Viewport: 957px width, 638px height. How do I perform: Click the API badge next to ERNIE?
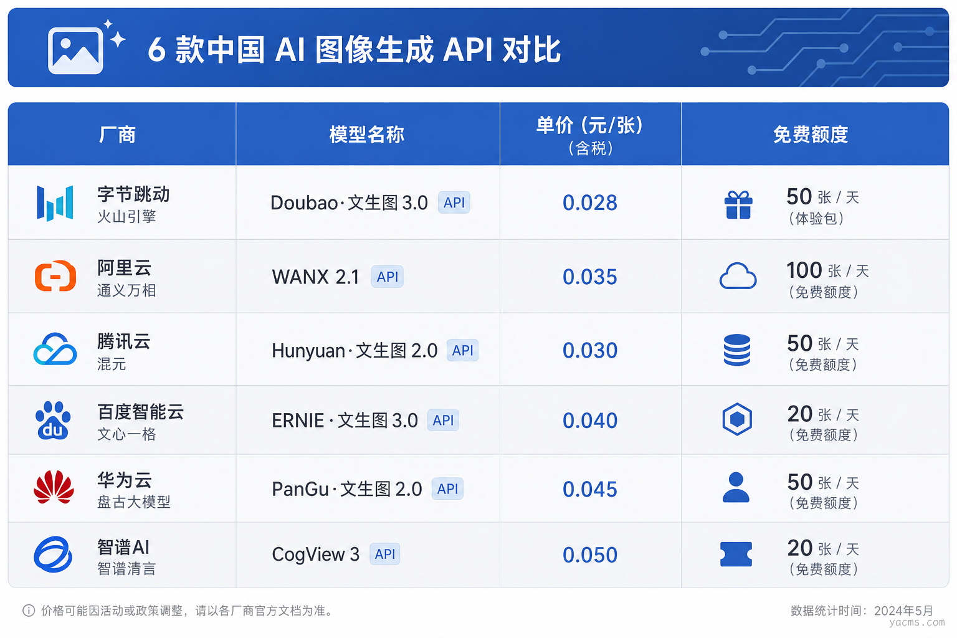click(443, 421)
